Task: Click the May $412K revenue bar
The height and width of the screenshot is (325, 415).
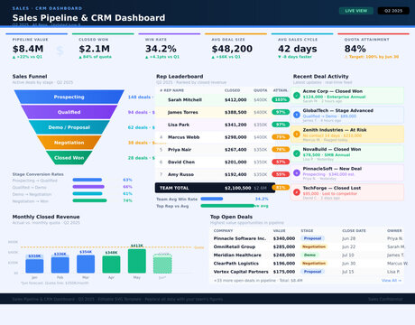Action: 137,261
